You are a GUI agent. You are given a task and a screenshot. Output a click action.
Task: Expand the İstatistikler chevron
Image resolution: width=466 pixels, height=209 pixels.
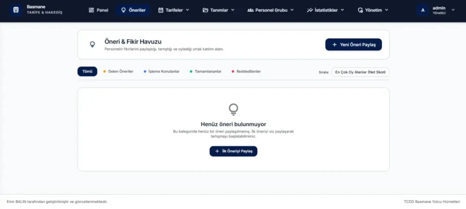[x=342, y=10]
